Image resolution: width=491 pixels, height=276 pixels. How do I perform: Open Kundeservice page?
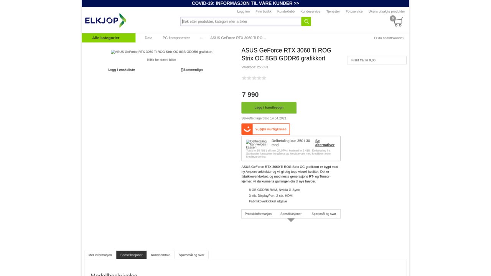coord(310,11)
